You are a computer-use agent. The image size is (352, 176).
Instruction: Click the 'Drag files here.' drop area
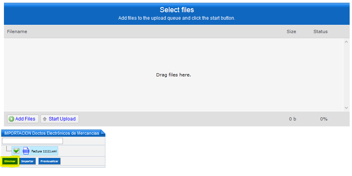173,75
